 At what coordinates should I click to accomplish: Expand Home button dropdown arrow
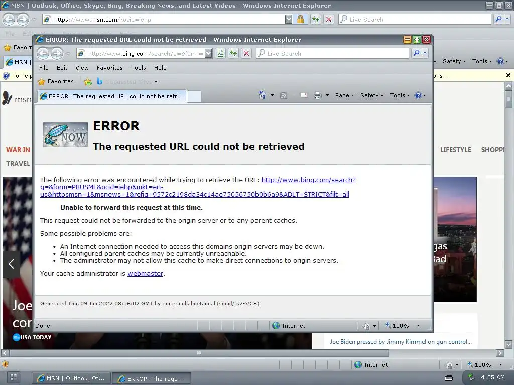(x=272, y=95)
